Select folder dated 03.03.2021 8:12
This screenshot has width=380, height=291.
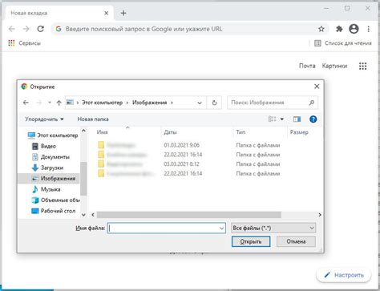pyautogui.click(x=188, y=164)
